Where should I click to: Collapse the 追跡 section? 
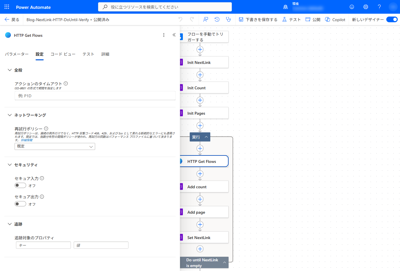tap(10, 224)
